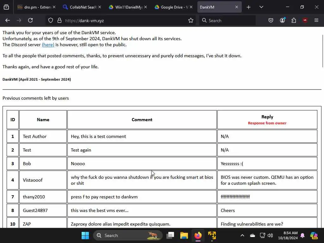View site security padlock info

(x=59, y=20)
